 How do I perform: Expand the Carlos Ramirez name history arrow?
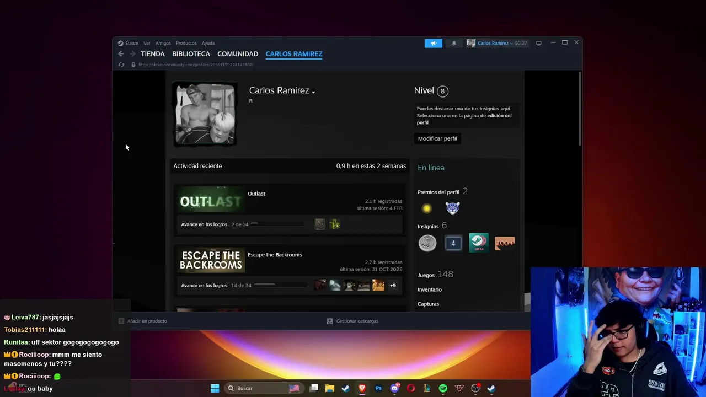click(x=313, y=92)
